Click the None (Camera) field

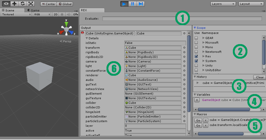pos(153,61)
